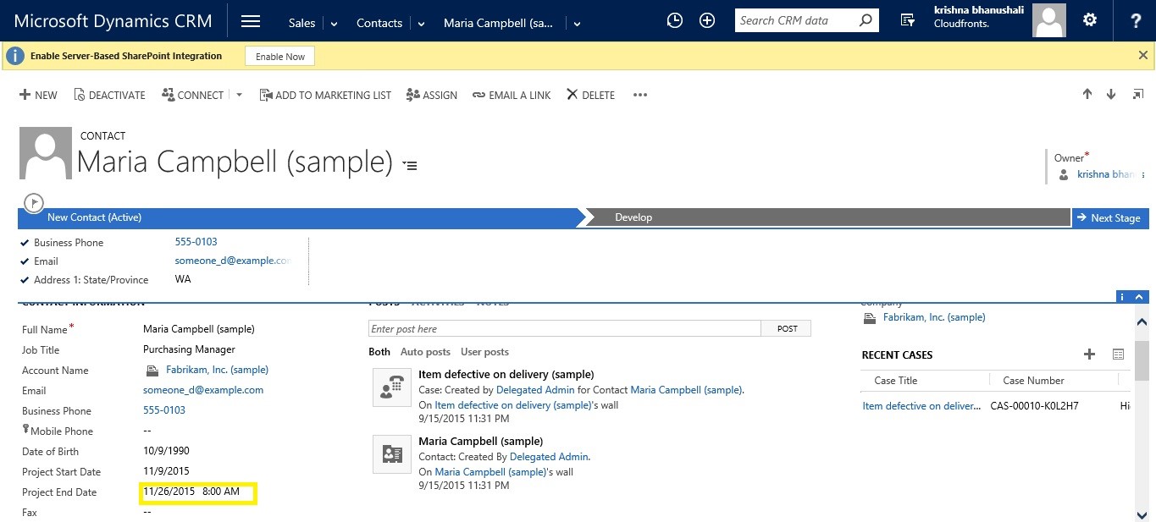Click the contact photo placeholder
This screenshot has height=522, width=1156.
(45, 153)
